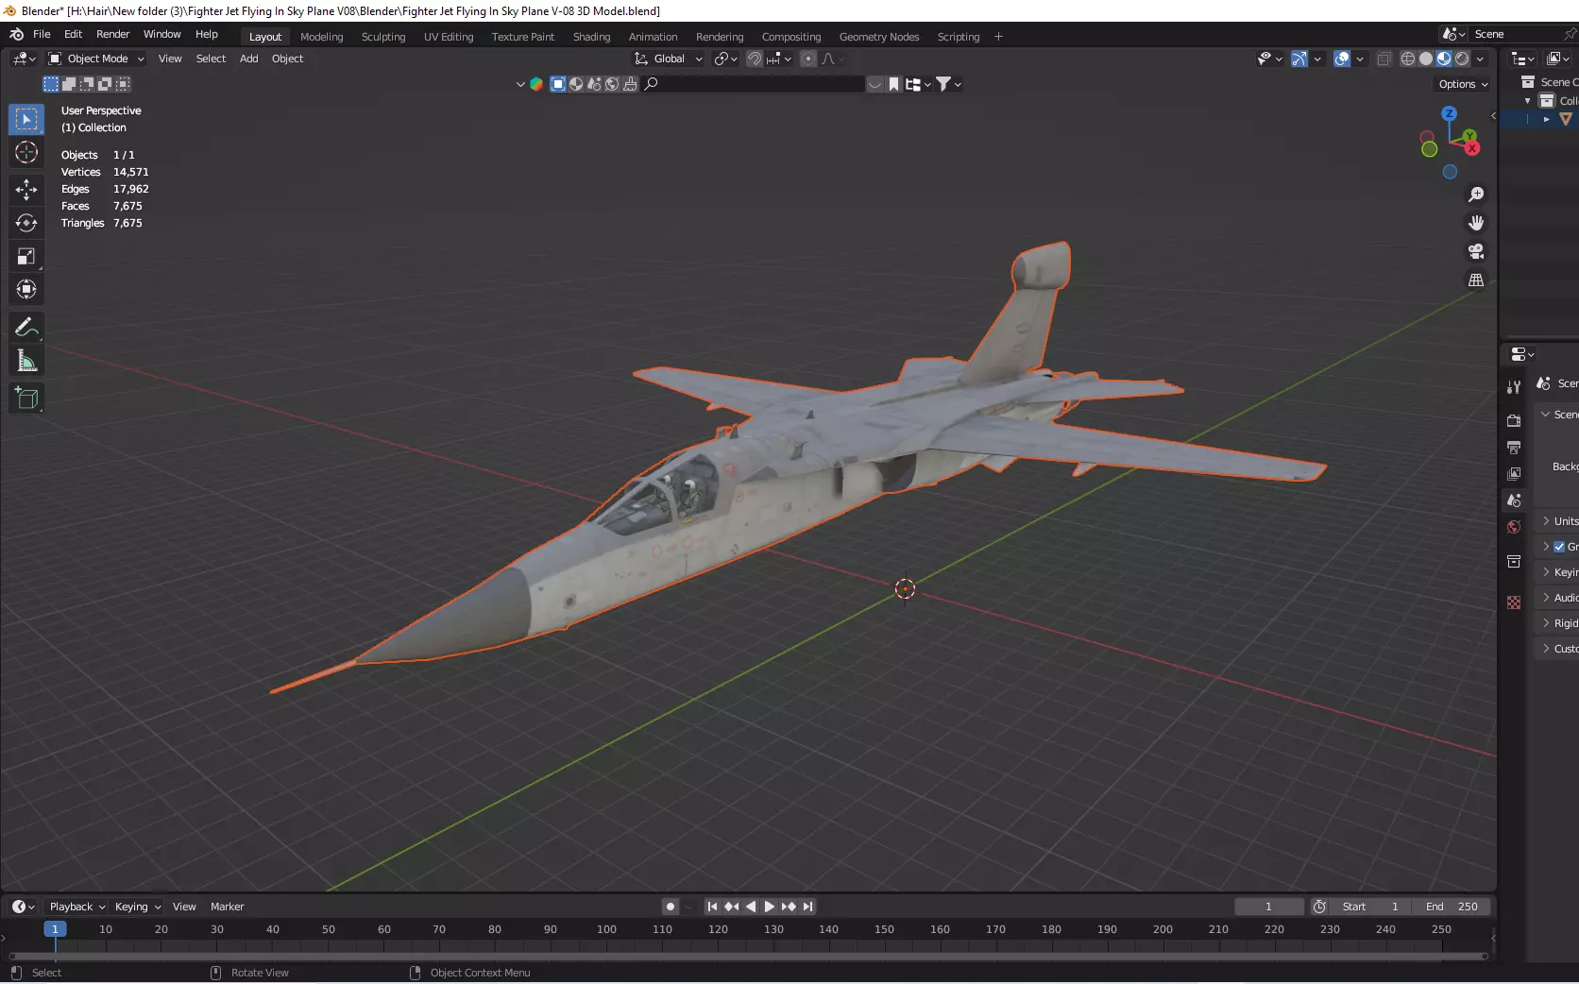Uncheck the Gr panel checkbox in Scene properties
This screenshot has width=1579, height=984.
(x=1559, y=547)
